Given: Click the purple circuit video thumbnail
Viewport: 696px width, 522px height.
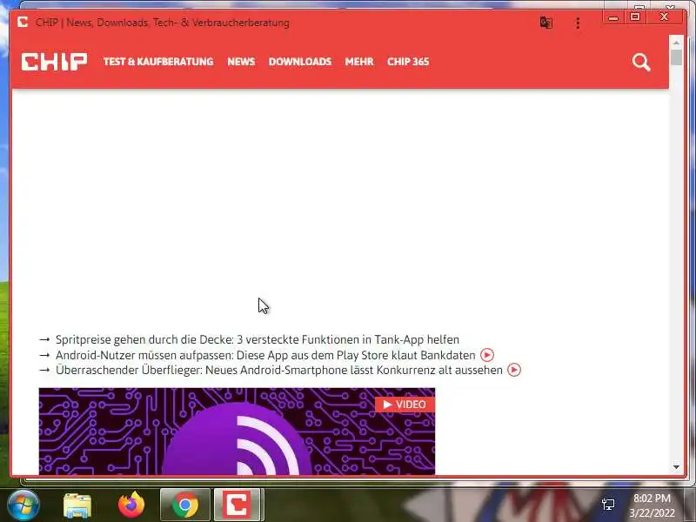Looking at the screenshot, I should [237, 432].
